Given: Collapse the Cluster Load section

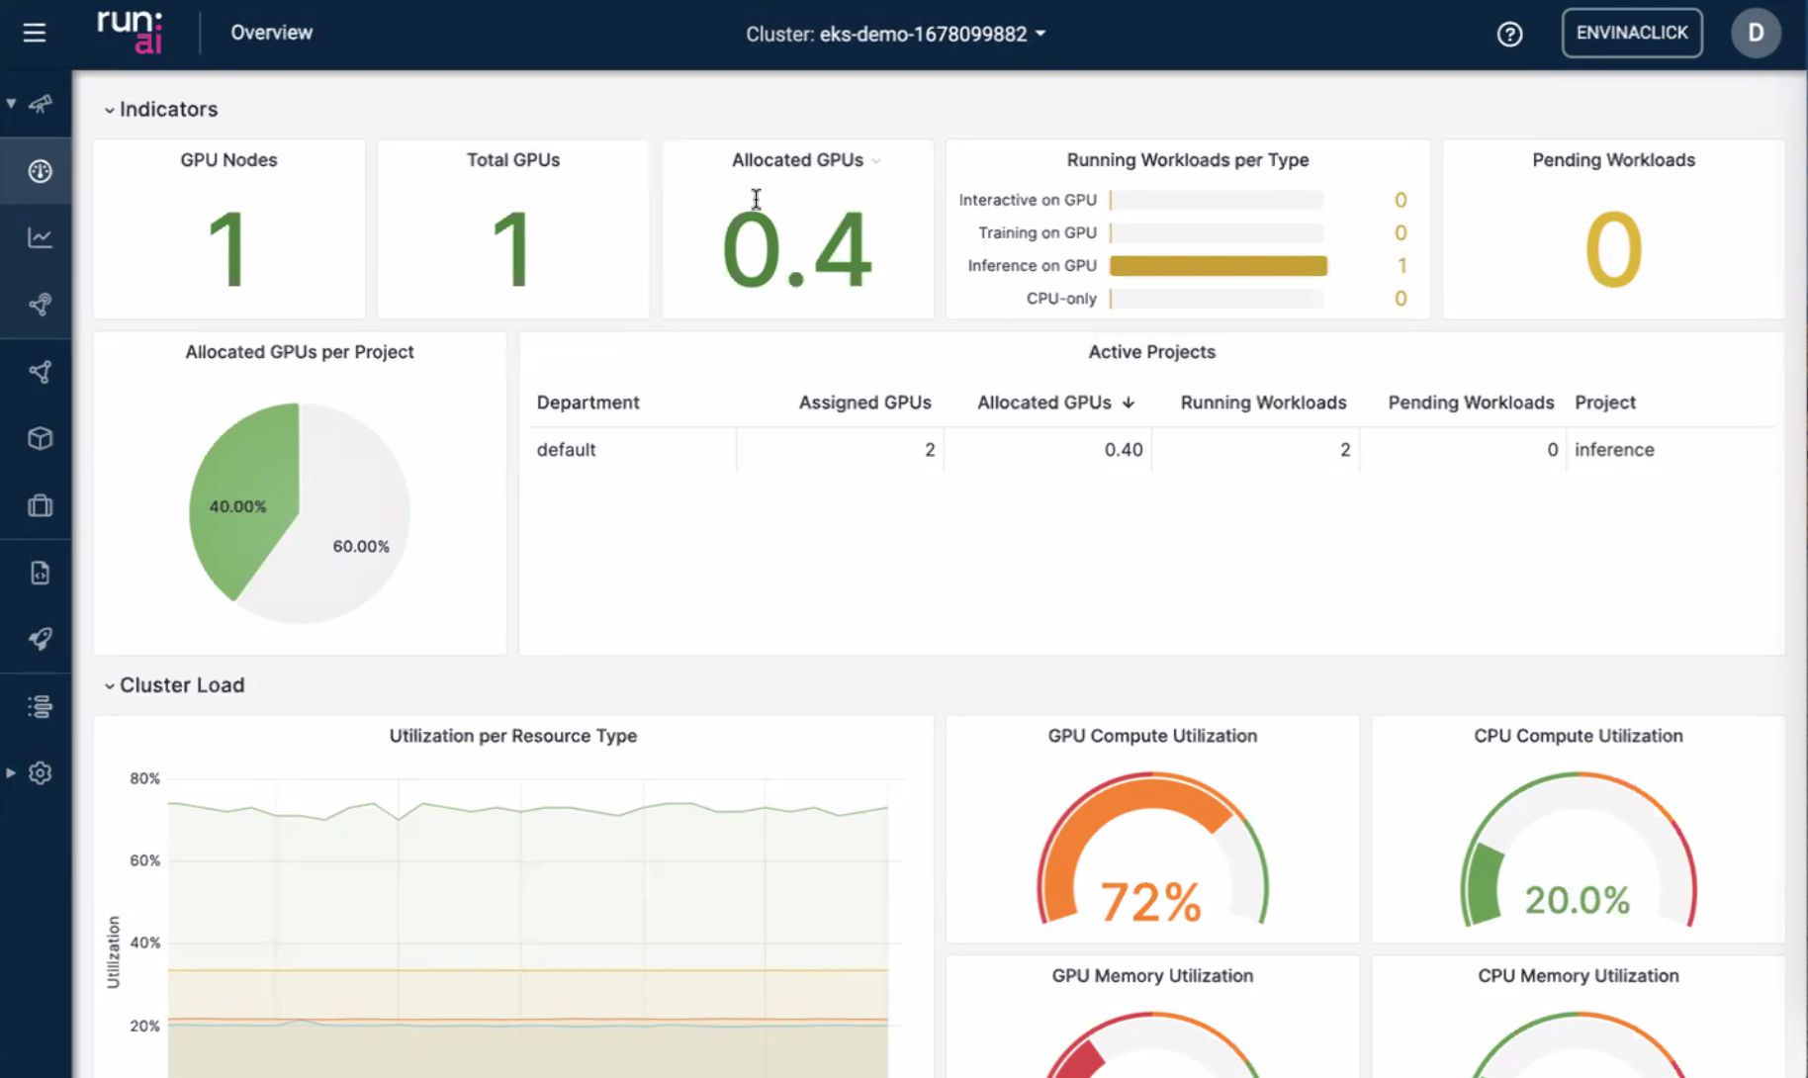Looking at the screenshot, I should point(109,685).
